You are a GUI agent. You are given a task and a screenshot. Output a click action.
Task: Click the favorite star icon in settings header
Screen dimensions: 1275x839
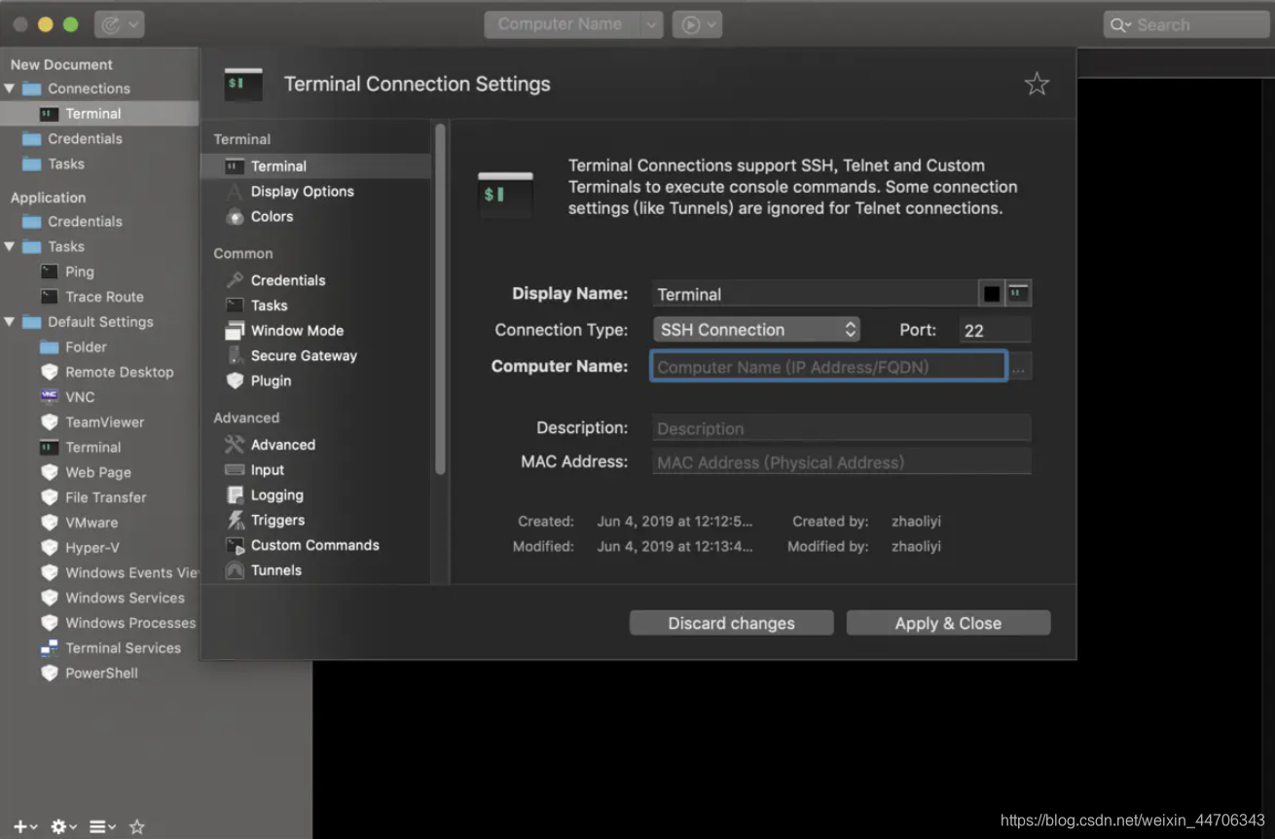[x=1037, y=84]
